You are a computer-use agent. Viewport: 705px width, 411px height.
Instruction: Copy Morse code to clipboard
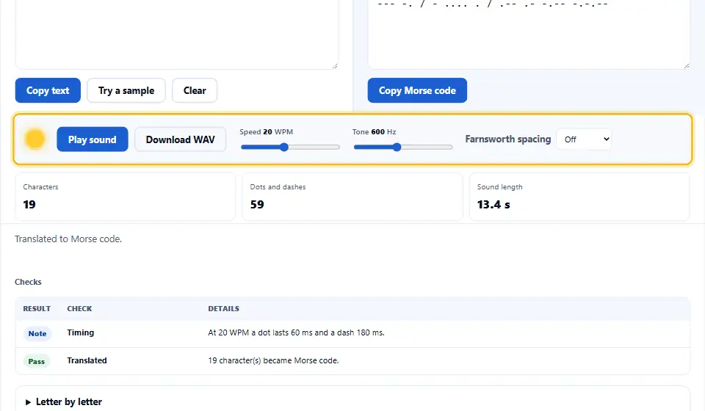tap(417, 90)
